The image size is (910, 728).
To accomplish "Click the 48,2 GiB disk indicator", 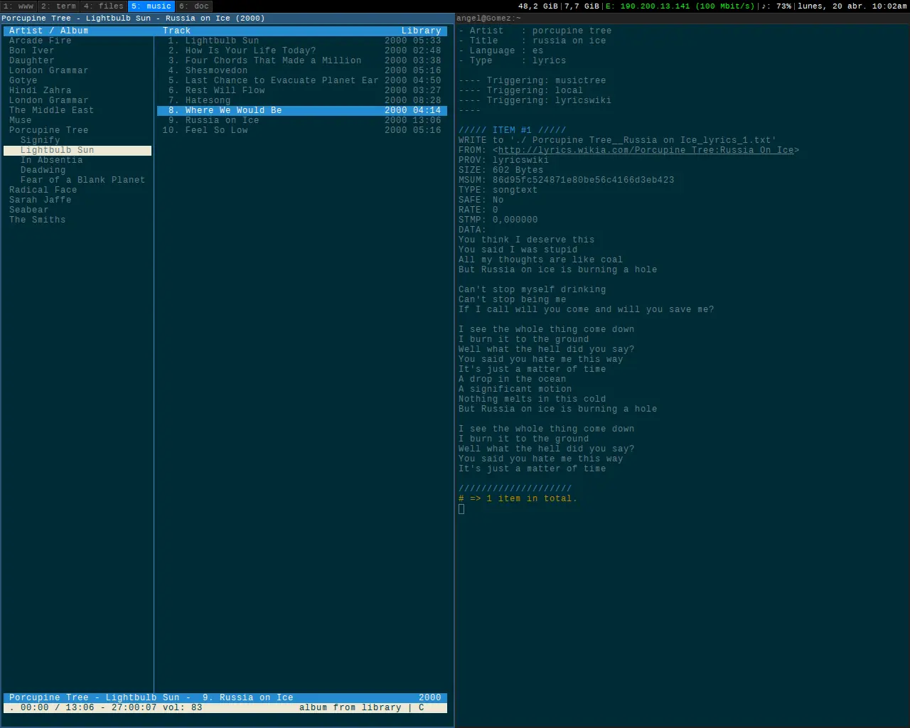I will [538, 6].
